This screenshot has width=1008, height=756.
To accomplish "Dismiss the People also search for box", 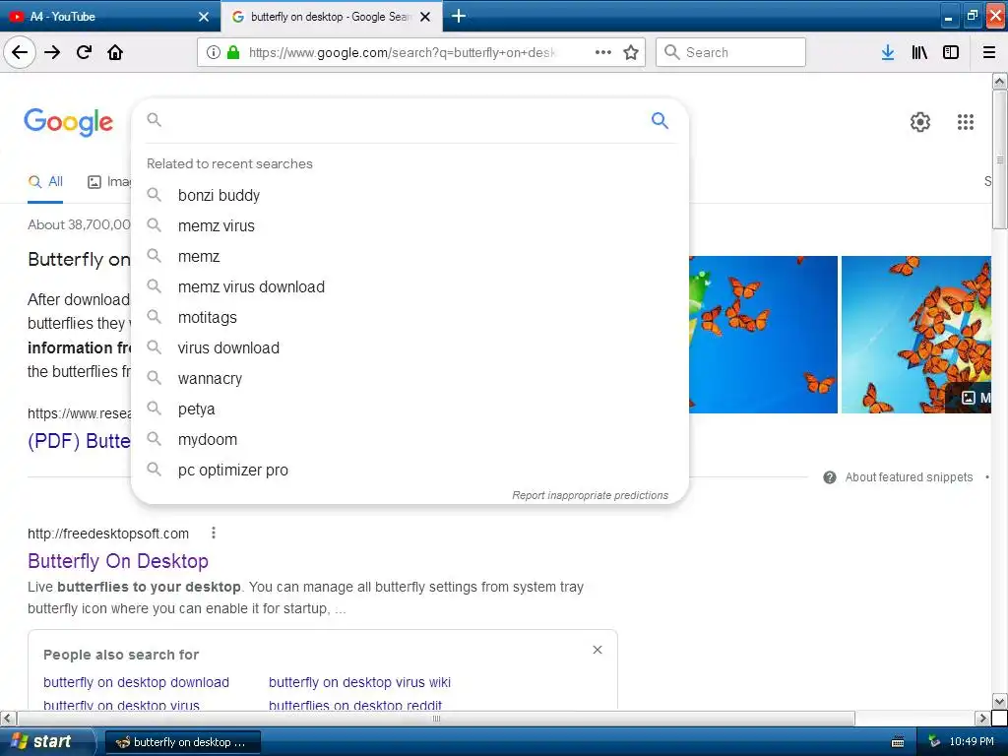I will click(x=598, y=650).
